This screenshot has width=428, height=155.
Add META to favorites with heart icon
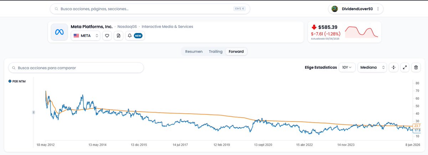(107, 36)
